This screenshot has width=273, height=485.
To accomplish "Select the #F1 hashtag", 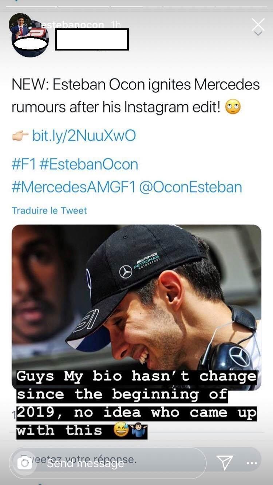I will pyautogui.click(x=24, y=164).
